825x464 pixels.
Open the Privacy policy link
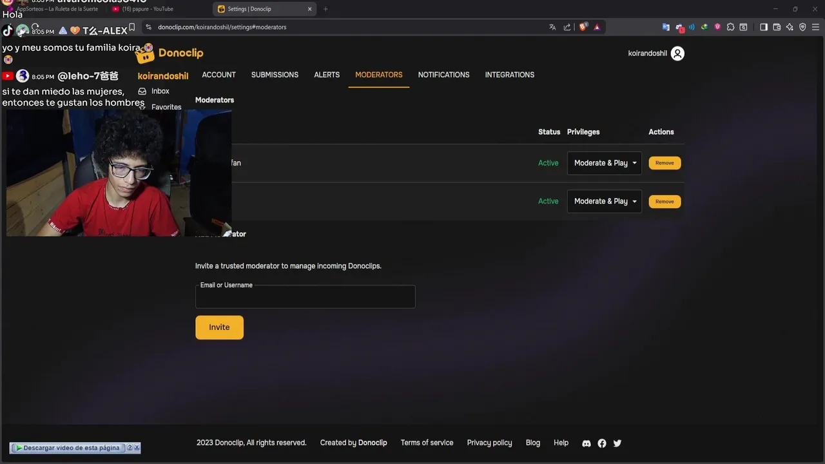point(489,443)
